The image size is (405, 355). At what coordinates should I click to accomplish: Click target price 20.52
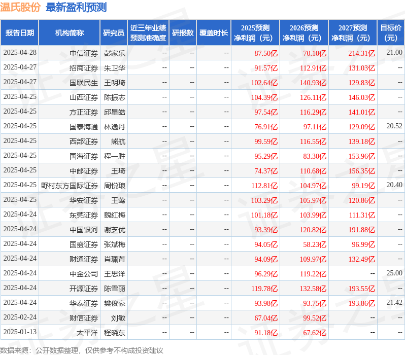(394, 126)
